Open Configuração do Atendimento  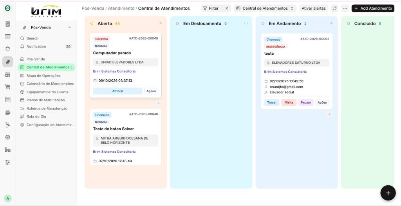(x=46, y=125)
